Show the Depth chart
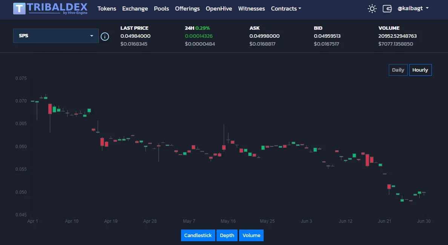This screenshot has height=245, width=448. tap(227, 235)
